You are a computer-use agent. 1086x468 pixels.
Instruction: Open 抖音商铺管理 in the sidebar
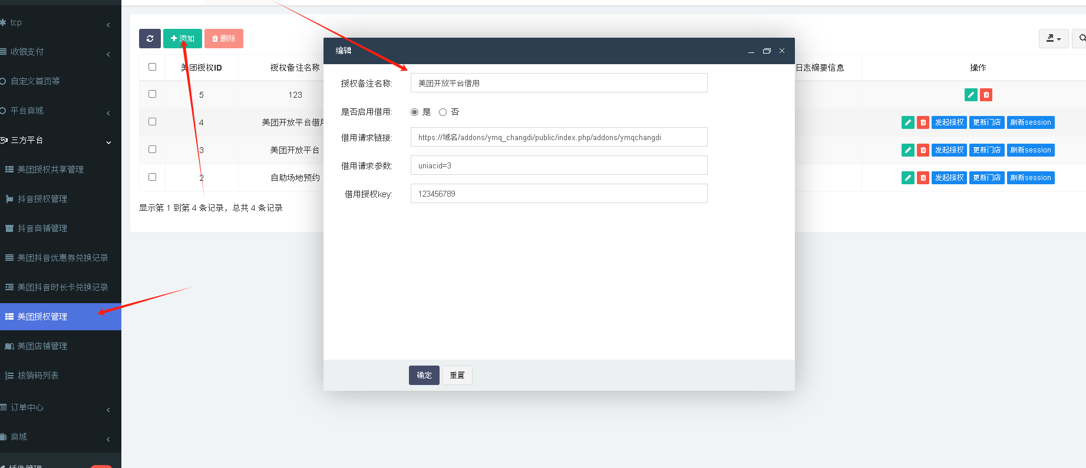pos(61,228)
